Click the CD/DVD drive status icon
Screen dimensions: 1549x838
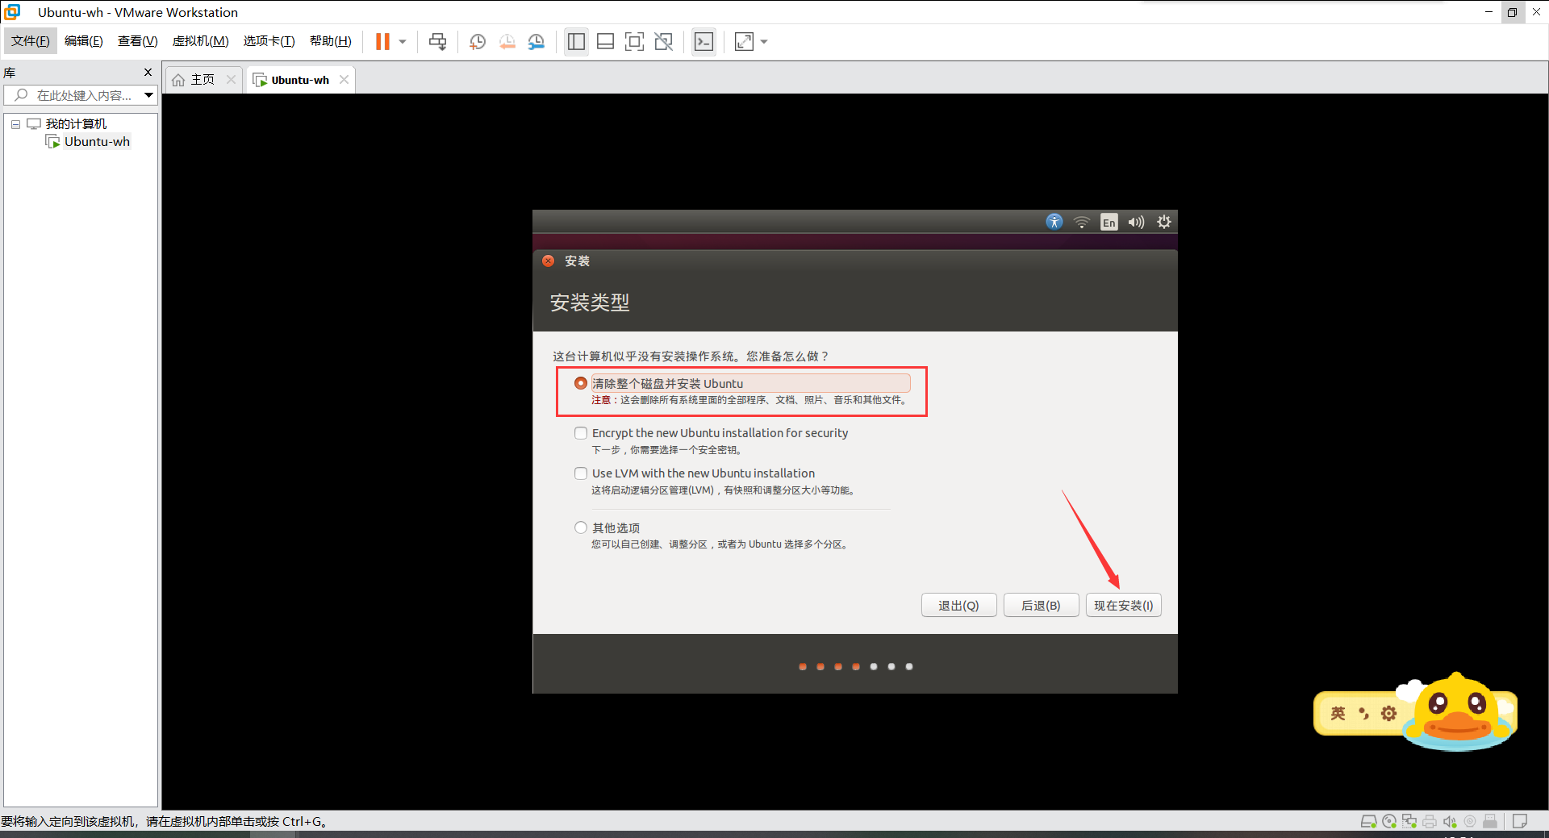click(1389, 821)
